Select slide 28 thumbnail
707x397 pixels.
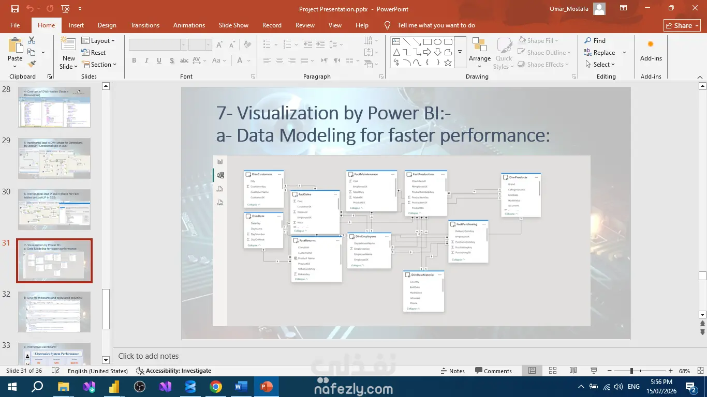click(x=54, y=107)
